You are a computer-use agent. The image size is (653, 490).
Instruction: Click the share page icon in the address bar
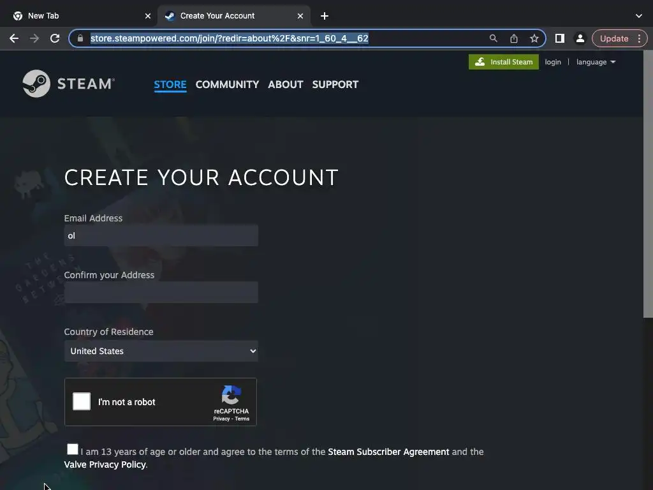tap(514, 38)
